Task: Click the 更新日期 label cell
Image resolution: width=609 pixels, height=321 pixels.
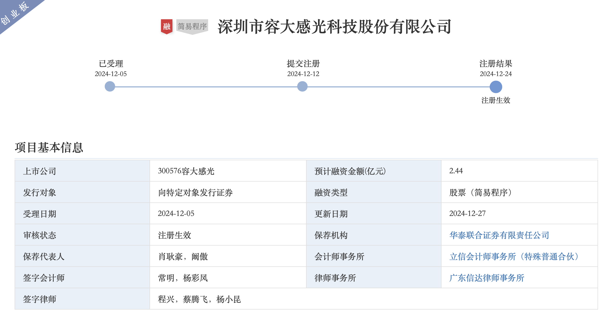Action: (374, 214)
